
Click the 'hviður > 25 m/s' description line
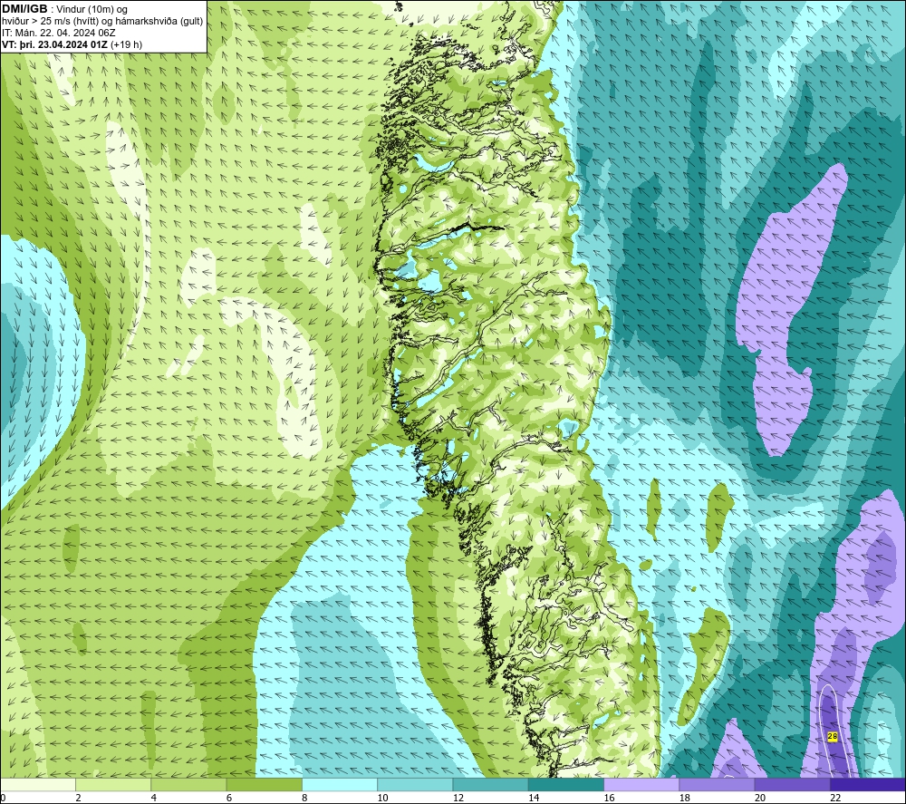point(102,22)
